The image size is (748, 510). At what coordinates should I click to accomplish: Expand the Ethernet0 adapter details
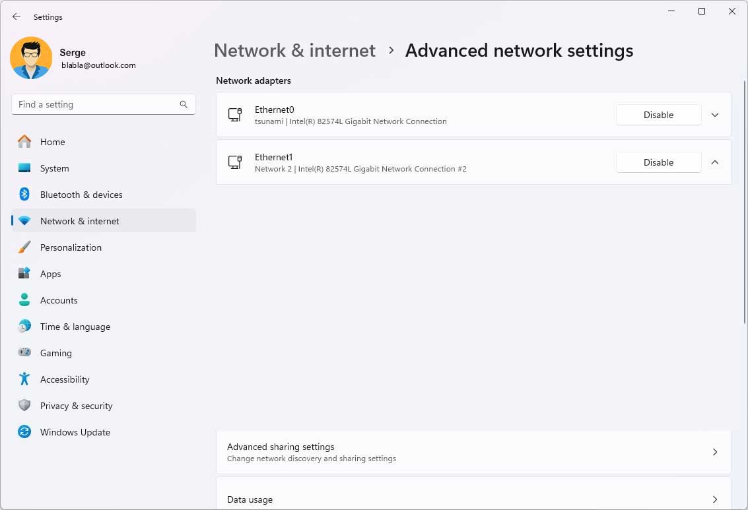pos(715,115)
